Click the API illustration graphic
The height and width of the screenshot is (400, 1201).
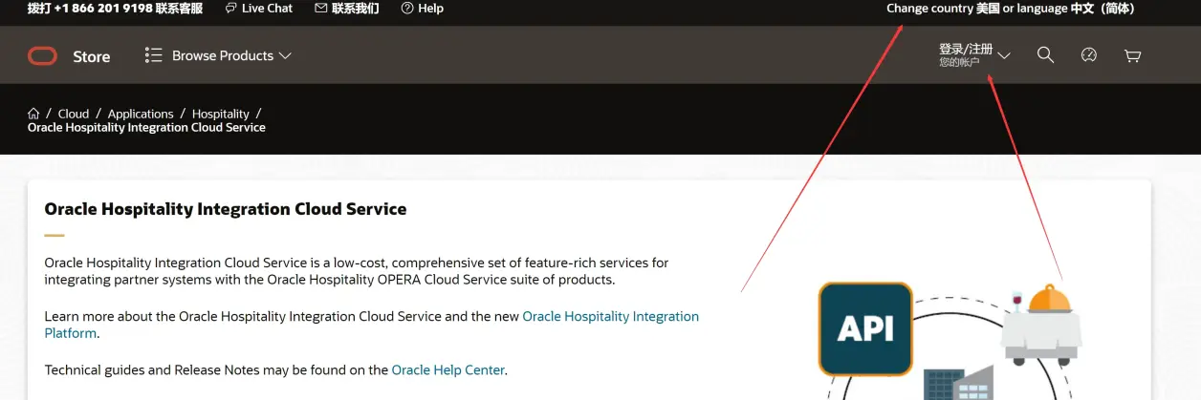[865, 327]
